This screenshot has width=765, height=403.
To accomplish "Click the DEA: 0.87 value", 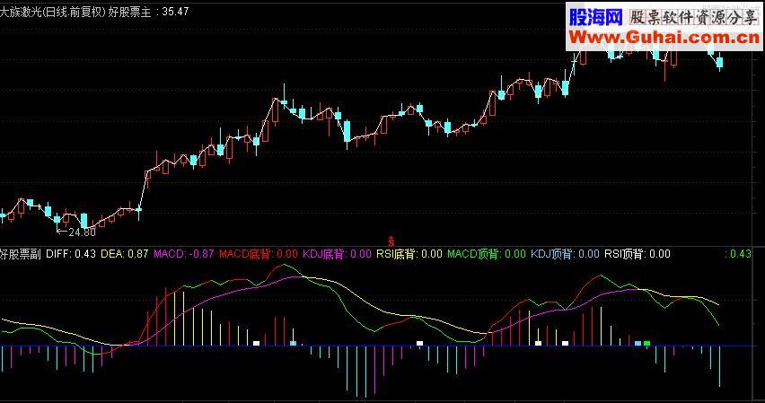I will 125,254.
